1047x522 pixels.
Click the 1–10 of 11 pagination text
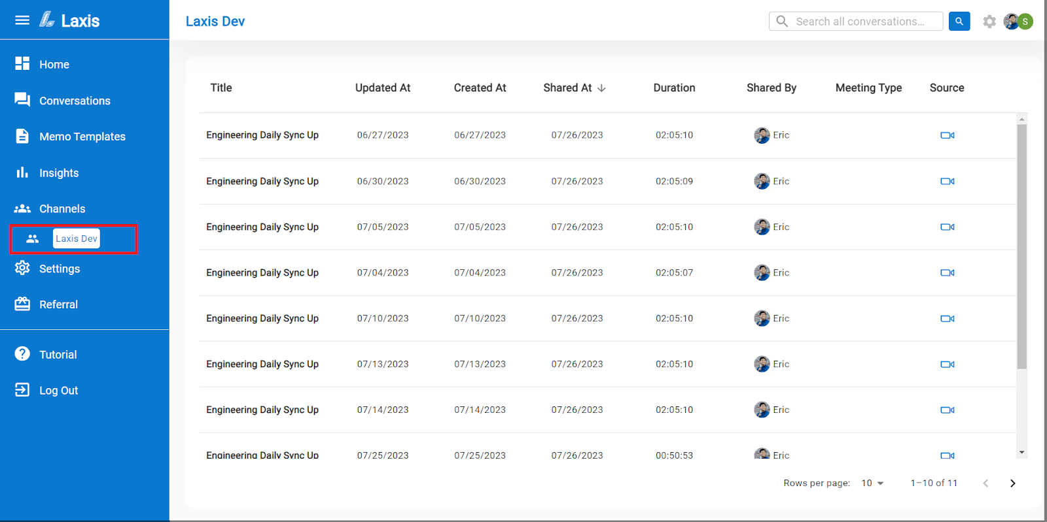(934, 483)
